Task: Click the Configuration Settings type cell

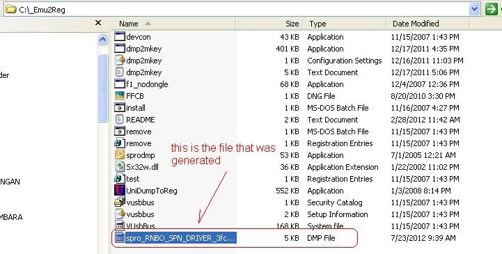Action: pos(345,61)
